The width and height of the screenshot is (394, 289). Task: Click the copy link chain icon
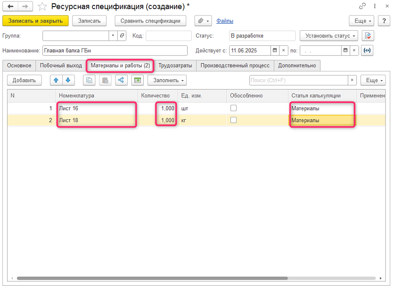(362, 6)
